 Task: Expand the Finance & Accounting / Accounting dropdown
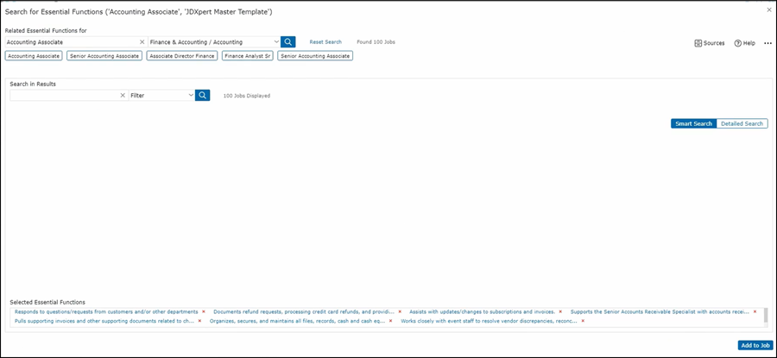click(x=276, y=41)
